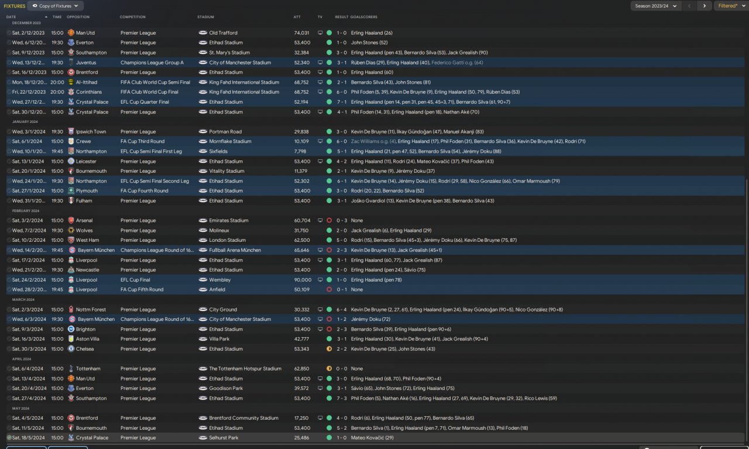Open the Champions League Group A competition link
The height and width of the screenshot is (449, 749).
pyautogui.click(x=152, y=63)
